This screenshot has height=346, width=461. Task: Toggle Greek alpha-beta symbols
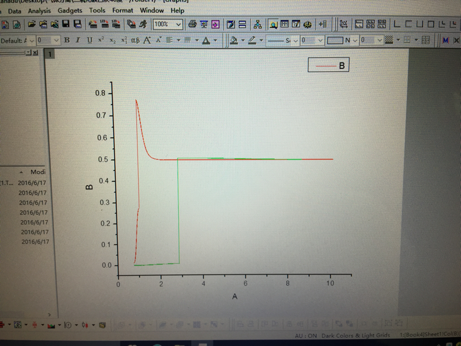click(x=135, y=40)
